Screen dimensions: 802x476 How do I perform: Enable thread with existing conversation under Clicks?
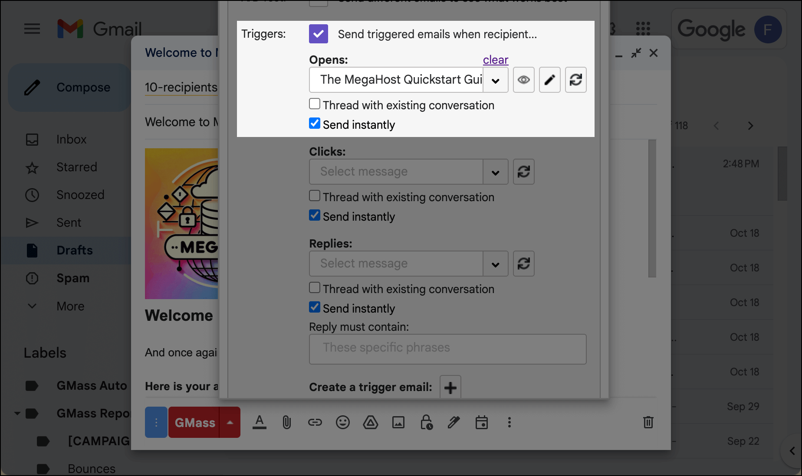coord(315,196)
